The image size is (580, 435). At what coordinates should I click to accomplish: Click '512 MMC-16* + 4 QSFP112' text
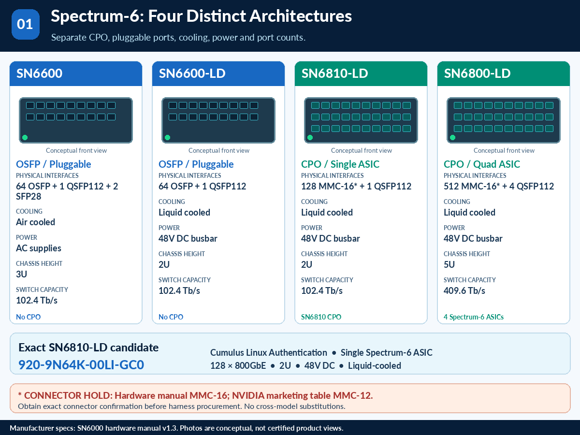[x=499, y=187]
